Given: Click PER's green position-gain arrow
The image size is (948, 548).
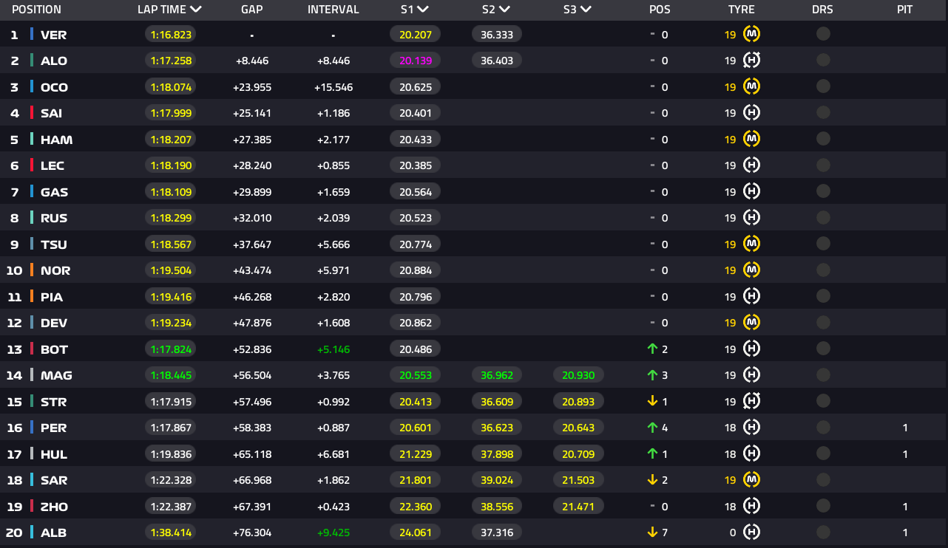Looking at the screenshot, I should tap(652, 427).
